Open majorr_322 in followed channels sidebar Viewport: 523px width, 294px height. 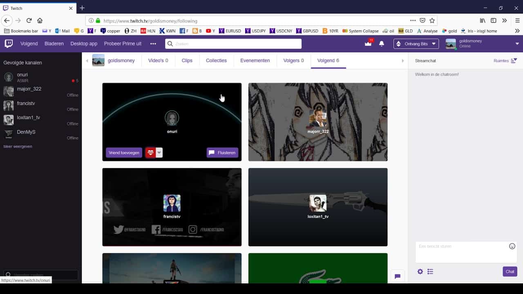click(41, 91)
